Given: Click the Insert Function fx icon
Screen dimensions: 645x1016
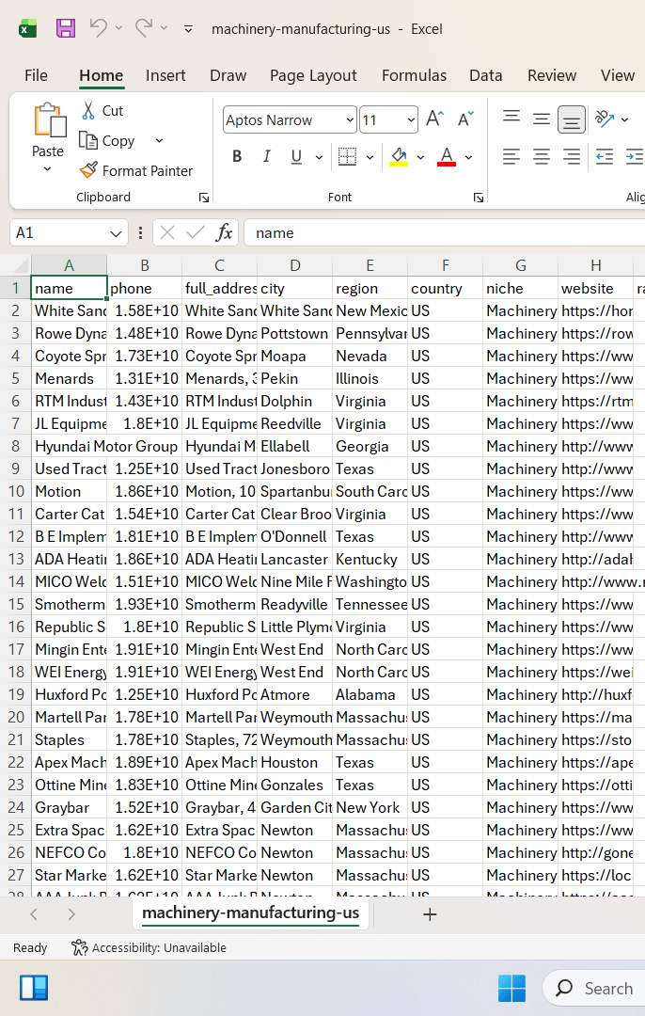Looking at the screenshot, I should click(224, 232).
